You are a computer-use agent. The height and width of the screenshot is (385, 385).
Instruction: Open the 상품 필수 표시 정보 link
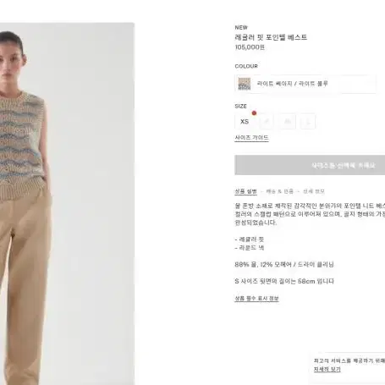click(x=256, y=299)
